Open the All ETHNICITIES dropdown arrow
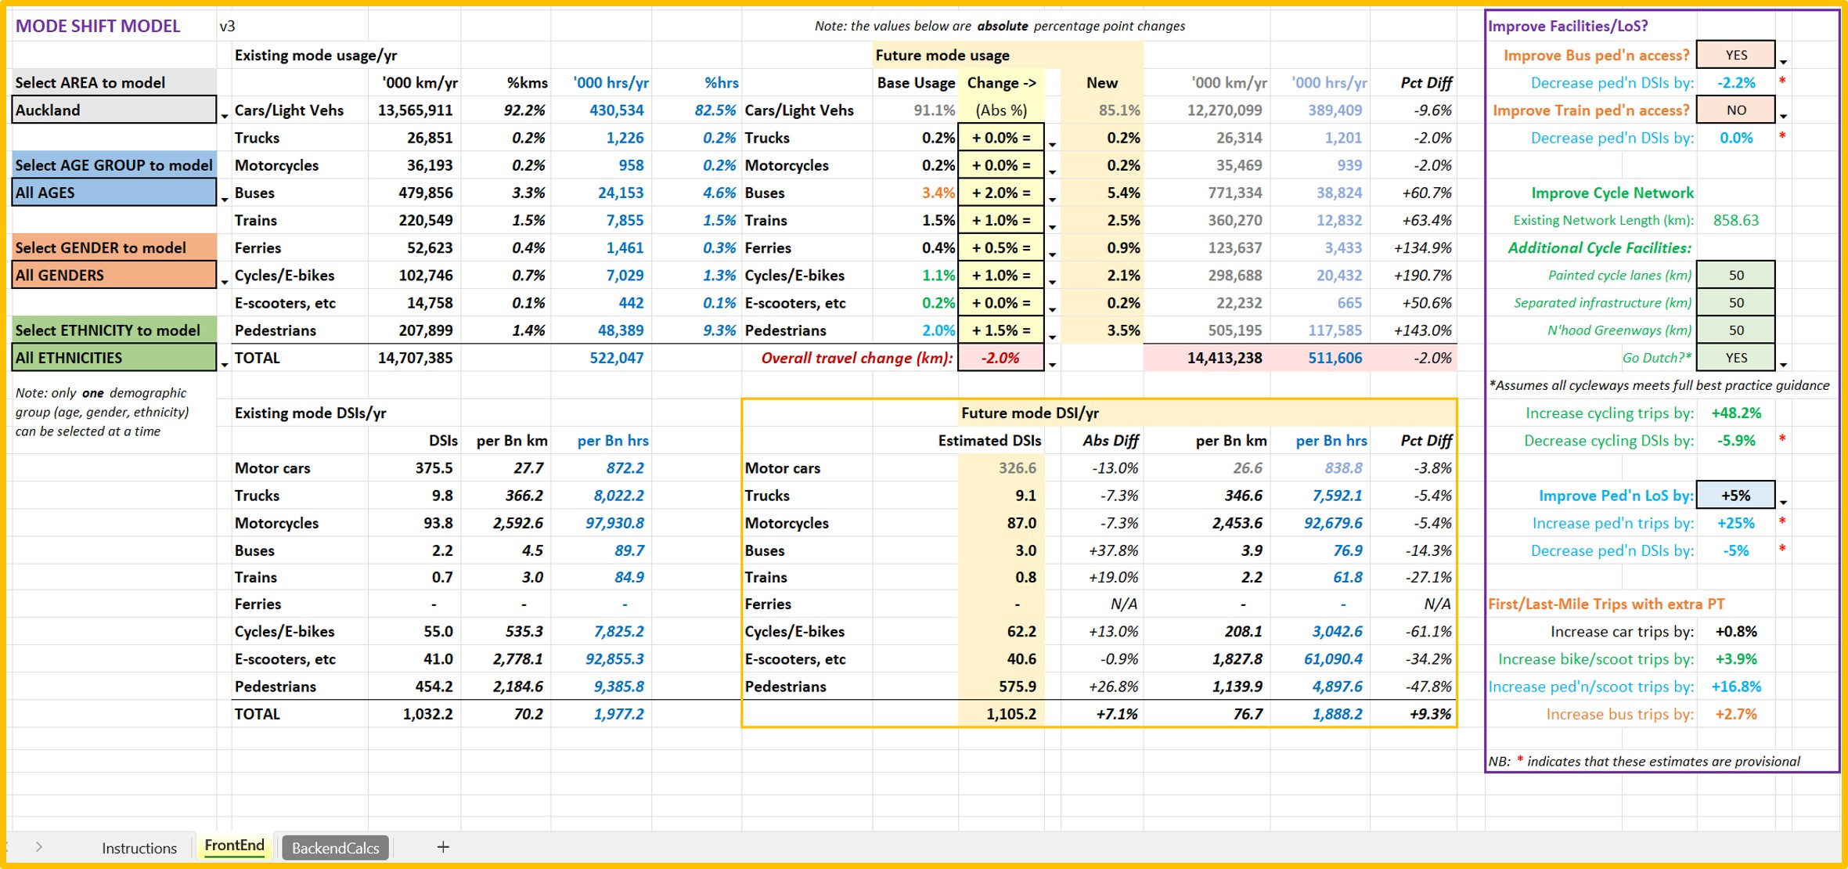 click(224, 364)
